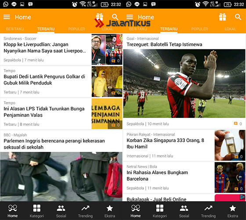Tap alarm clock icon in left status bar

[x=75, y=4]
